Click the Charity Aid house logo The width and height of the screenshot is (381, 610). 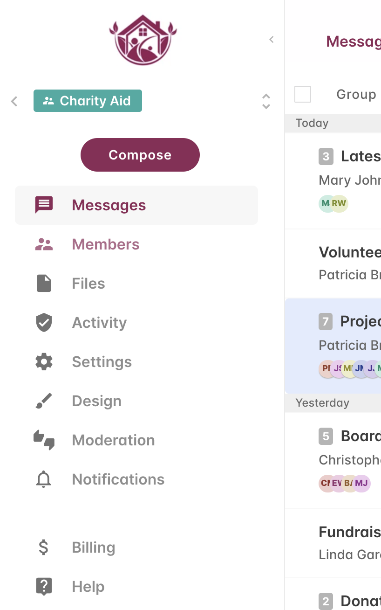pyautogui.click(x=143, y=40)
